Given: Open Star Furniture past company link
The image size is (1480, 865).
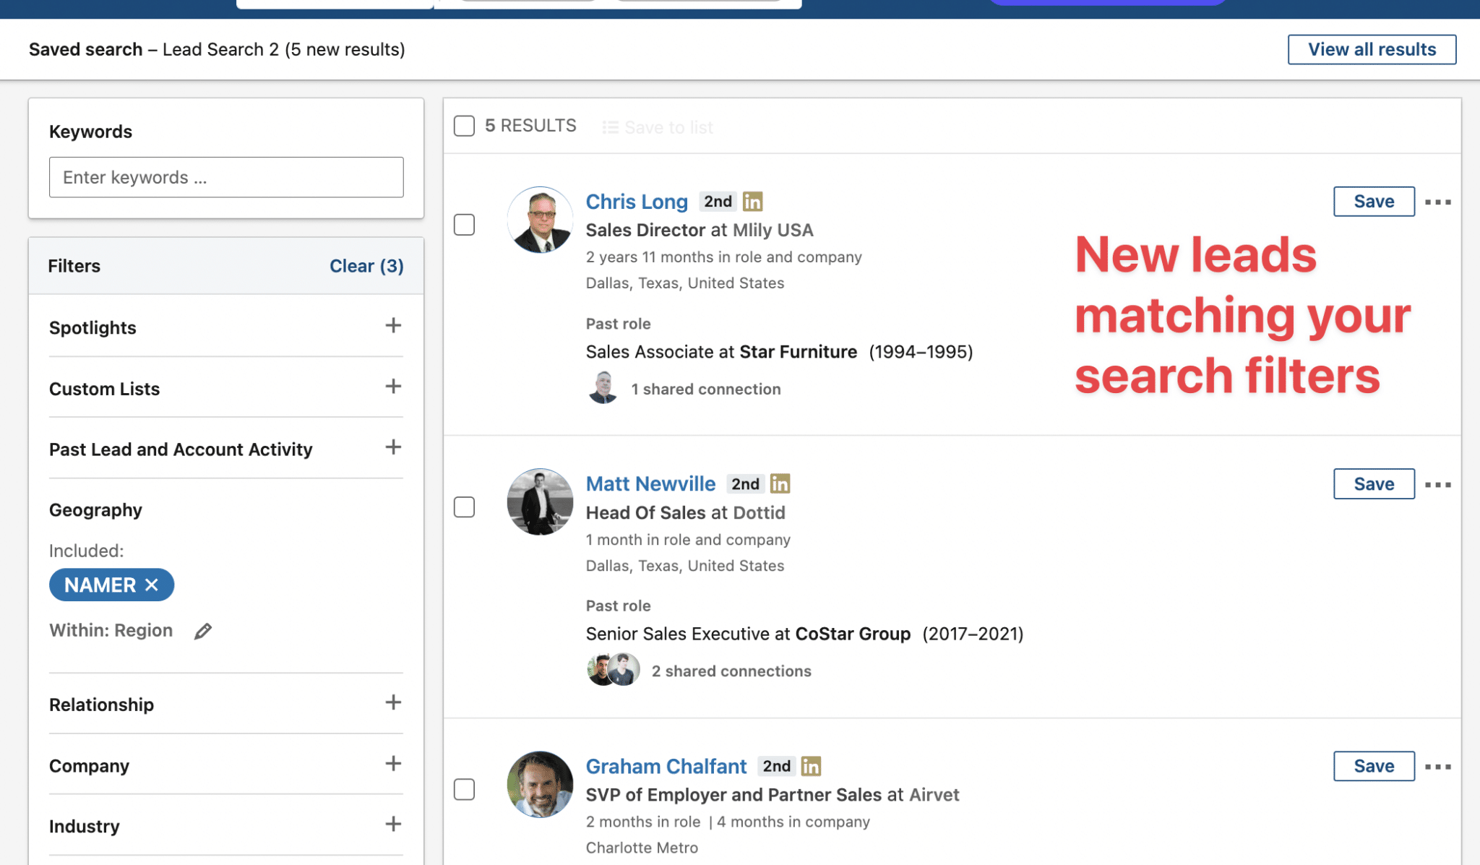Looking at the screenshot, I should coord(798,352).
